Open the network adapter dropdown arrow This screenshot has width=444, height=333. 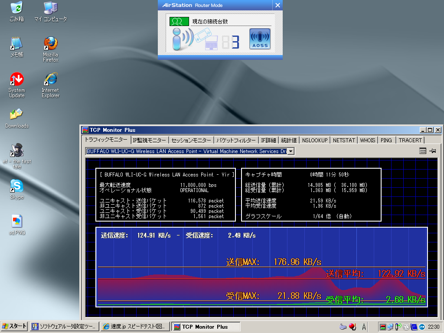pyautogui.click(x=291, y=151)
